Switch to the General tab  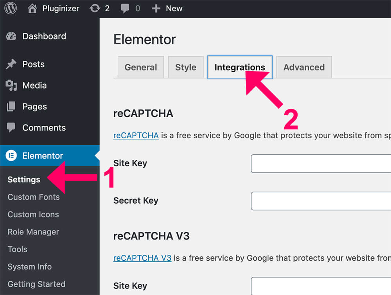point(141,67)
